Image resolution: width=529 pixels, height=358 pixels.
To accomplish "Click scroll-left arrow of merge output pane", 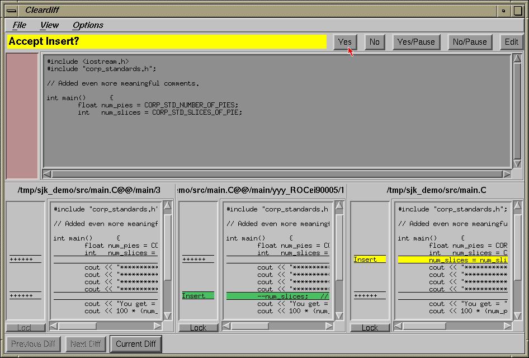I will pyautogui.click(x=48, y=174).
